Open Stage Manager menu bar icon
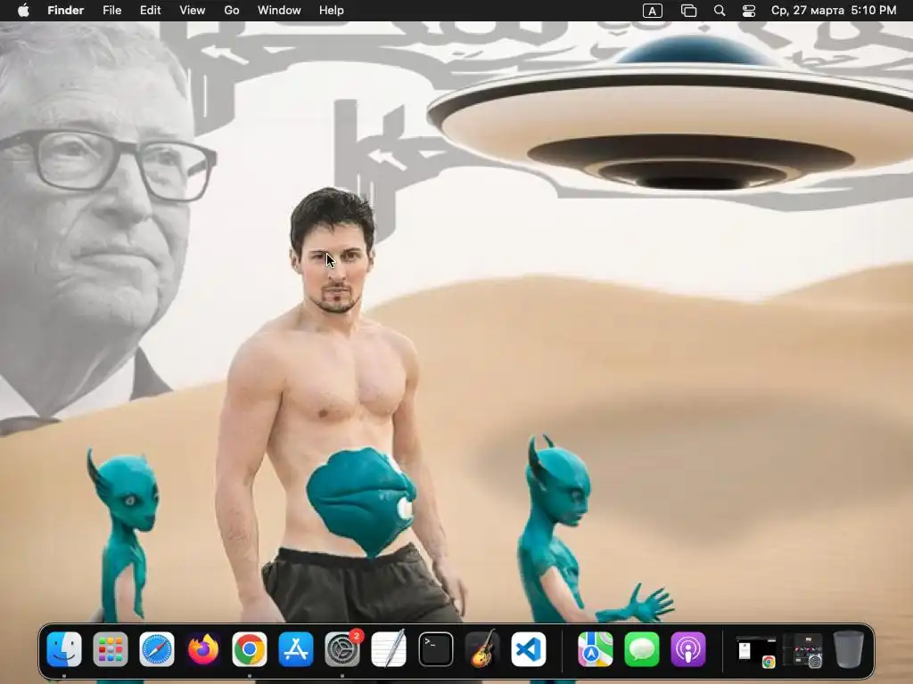 (689, 11)
